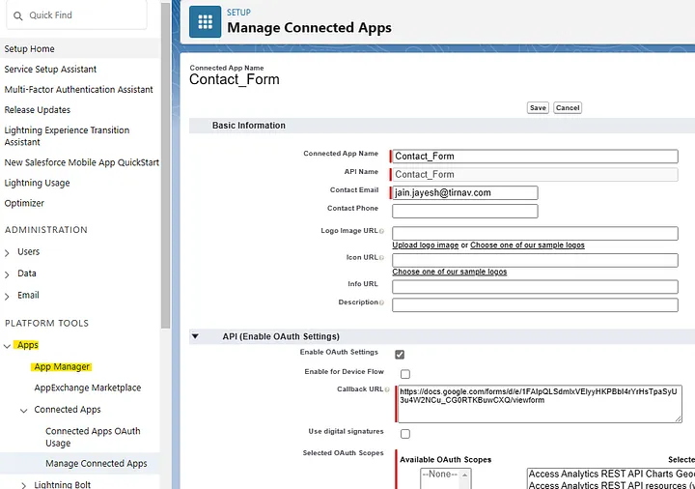The width and height of the screenshot is (695, 489).
Task: Open Release Updates page
Action: (38, 110)
